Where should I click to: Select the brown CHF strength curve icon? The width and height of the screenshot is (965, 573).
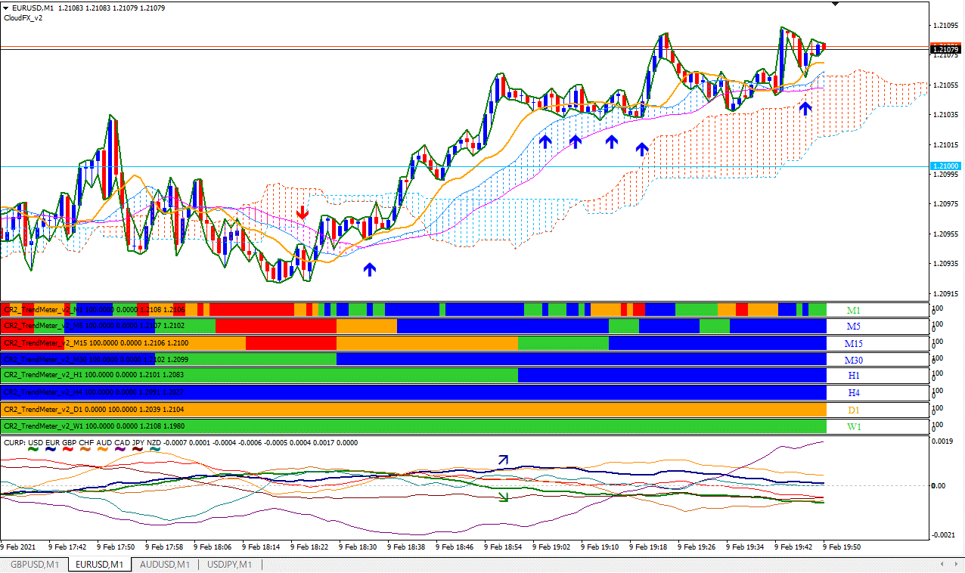click(x=85, y=449)
